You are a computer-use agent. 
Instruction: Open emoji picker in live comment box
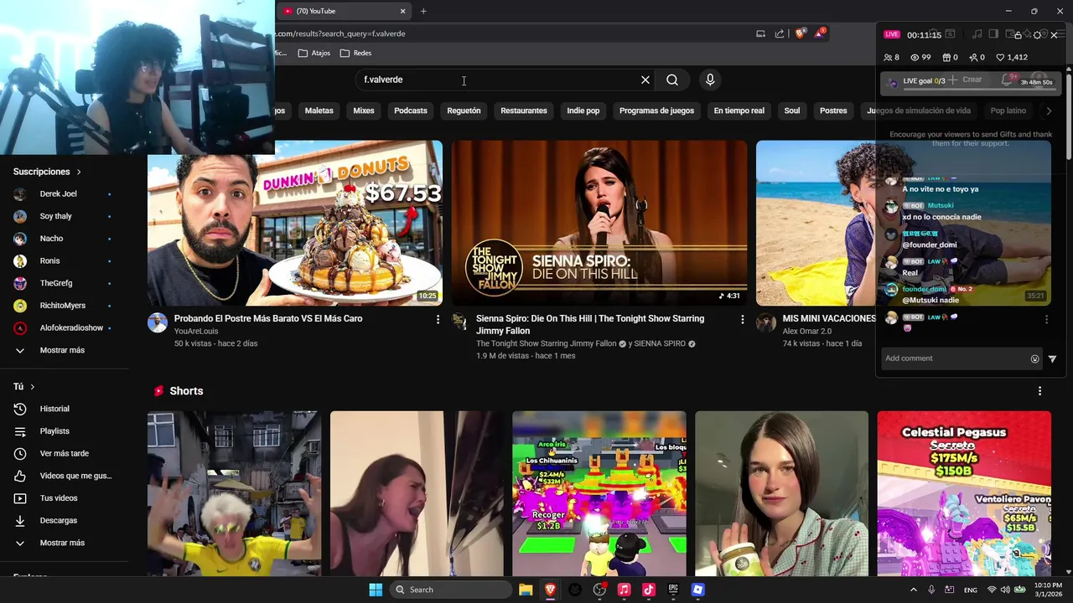coord(1035,358)
